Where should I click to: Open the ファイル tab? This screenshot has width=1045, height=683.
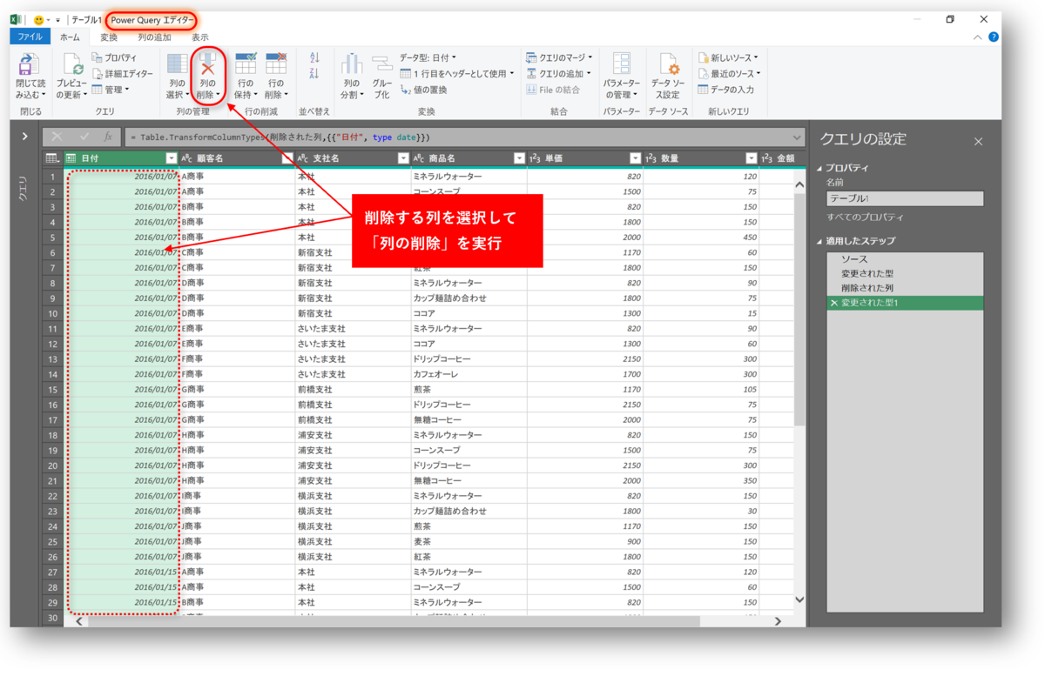(30, 37)
